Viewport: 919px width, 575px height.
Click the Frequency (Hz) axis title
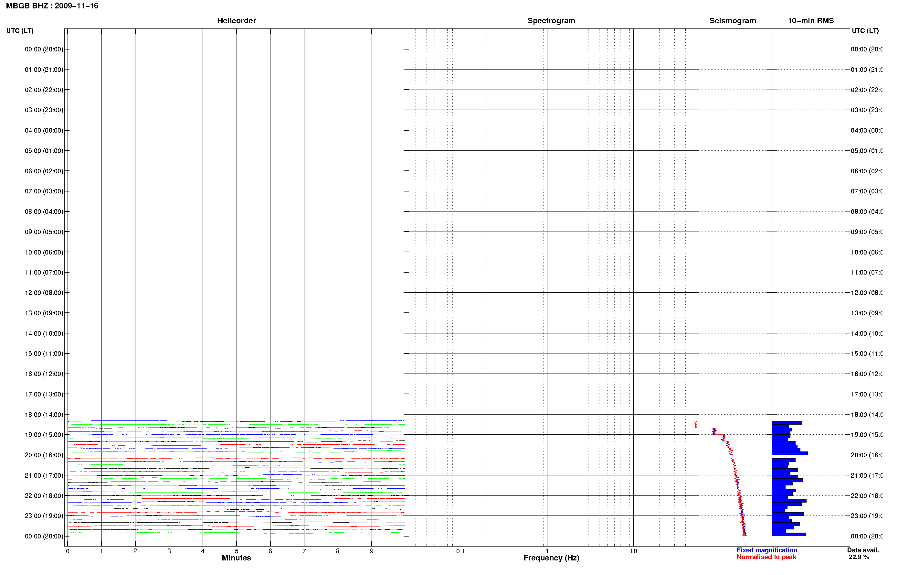[551, 558]
